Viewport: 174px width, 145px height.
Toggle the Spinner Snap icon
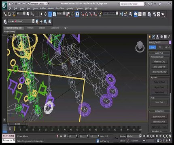point(95,14)
